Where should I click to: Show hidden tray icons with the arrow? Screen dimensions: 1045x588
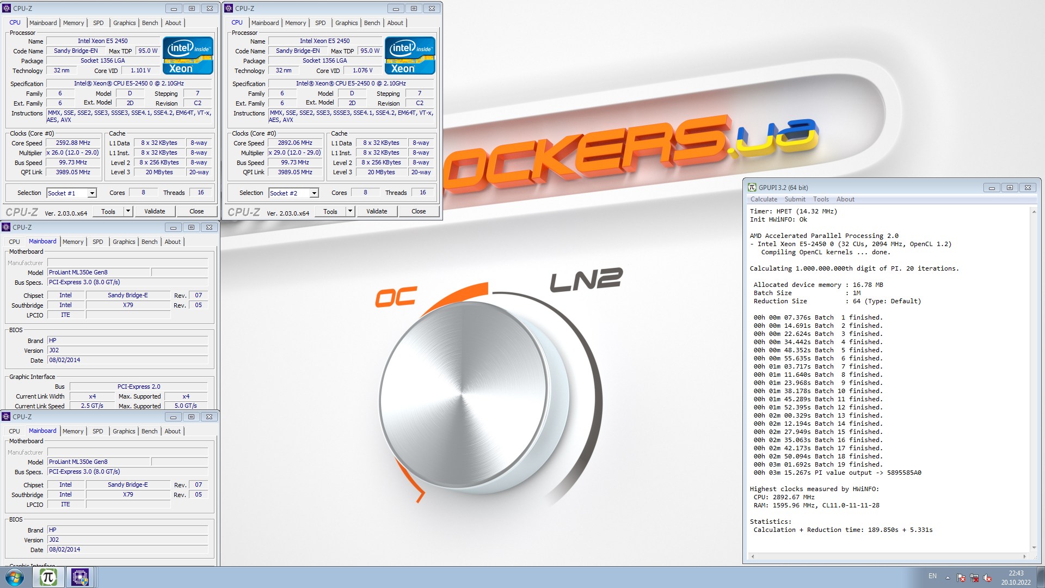pyautogui.click(x=948, y=578)
